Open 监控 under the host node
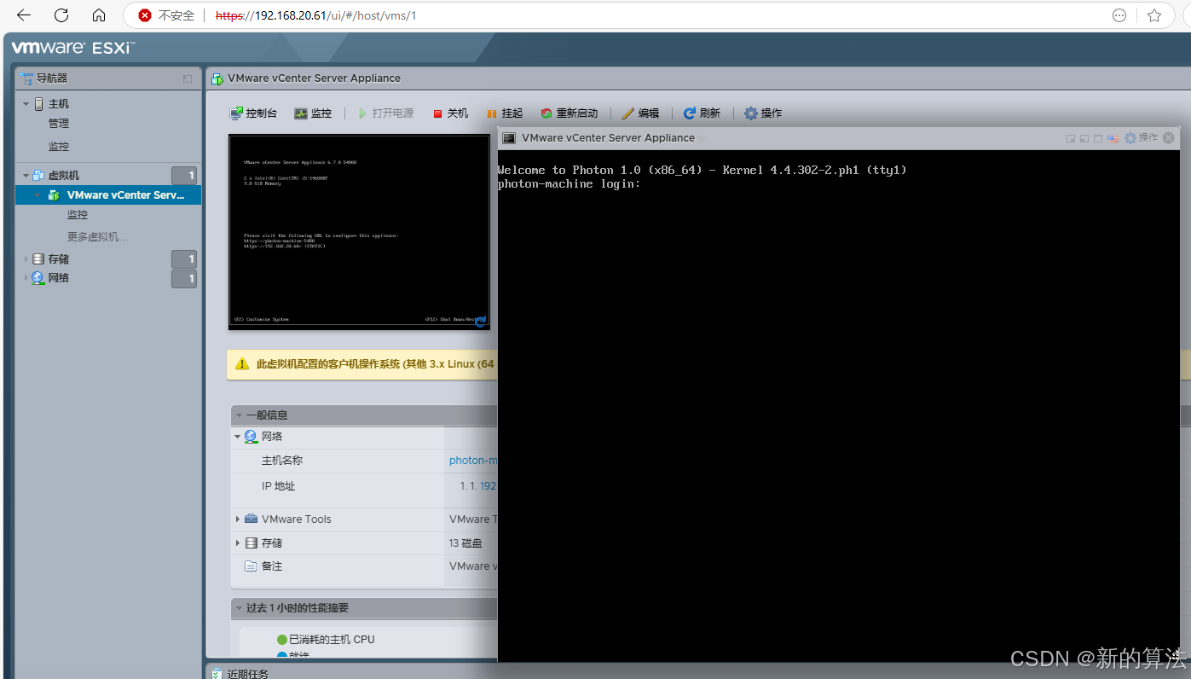 click(x=59, y=147)
